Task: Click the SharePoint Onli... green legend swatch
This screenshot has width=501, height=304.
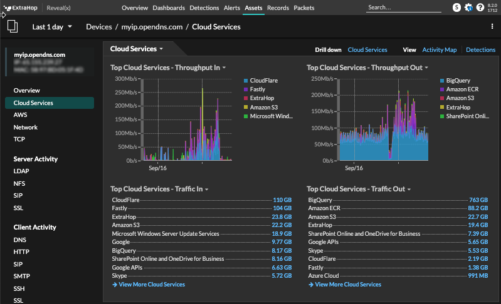Action: click(442, 116)
